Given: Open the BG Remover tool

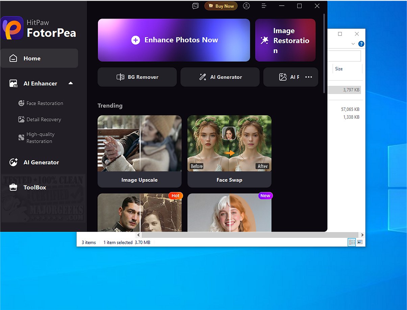Looking at the screenshot, I should tap(137, 77).
